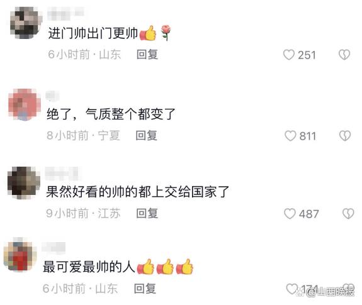The height and width of the screenshot is (305, 362).
Task: Click the first commenter's blurred username
Action: point(65,13)
